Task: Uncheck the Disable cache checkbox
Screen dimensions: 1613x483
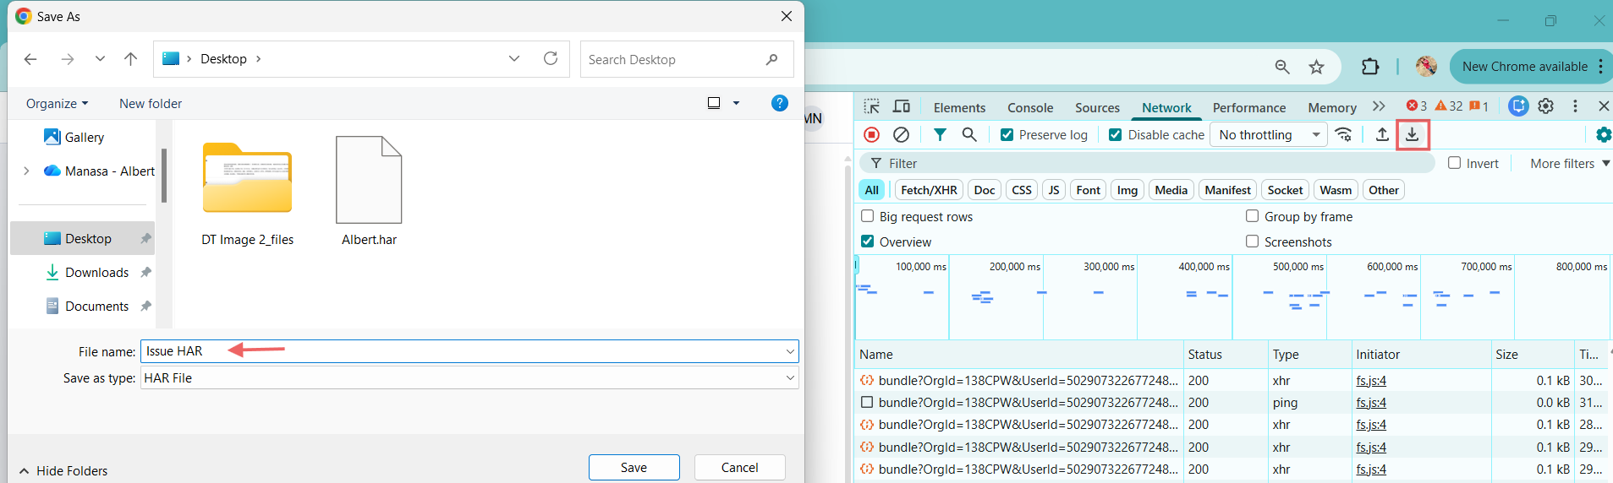Action: point(1115,135)
